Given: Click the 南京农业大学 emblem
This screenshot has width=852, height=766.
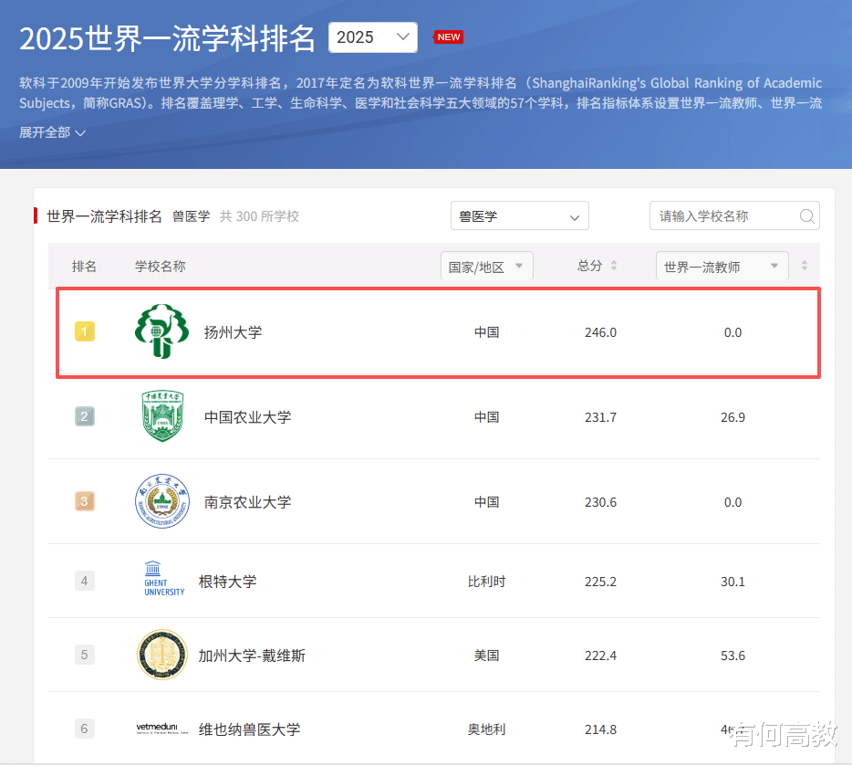Looking at the screenshot, I should pos(162,501).
